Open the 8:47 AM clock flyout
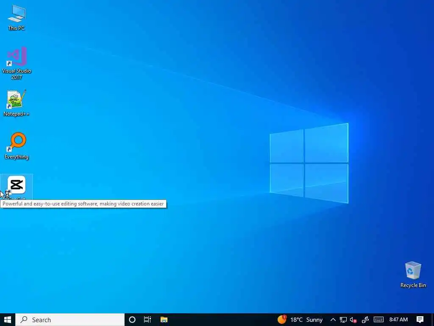The width and height of the screenshot is (434, 326). point(398,320)
